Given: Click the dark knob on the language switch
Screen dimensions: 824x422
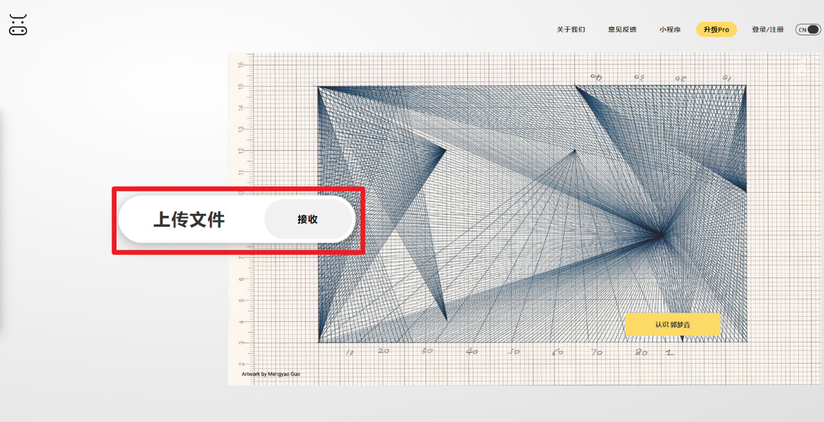Looking at the screenshot, I should (x=812, y=29).
